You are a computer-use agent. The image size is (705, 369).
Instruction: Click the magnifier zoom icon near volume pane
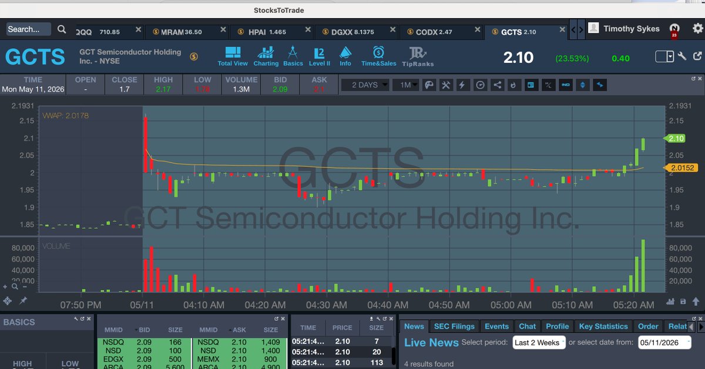coord(14,287)
